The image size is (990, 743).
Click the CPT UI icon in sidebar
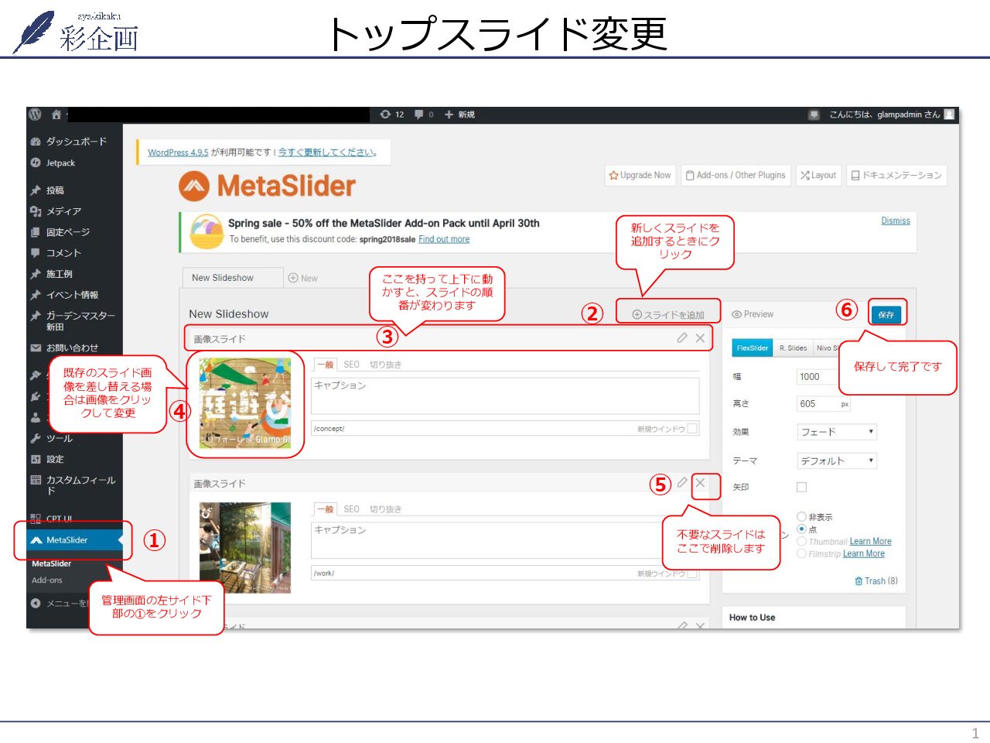36,519
